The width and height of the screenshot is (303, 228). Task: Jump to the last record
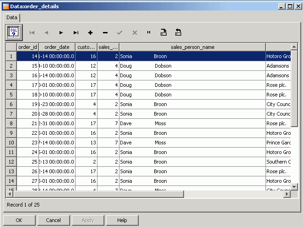point(76,32)
